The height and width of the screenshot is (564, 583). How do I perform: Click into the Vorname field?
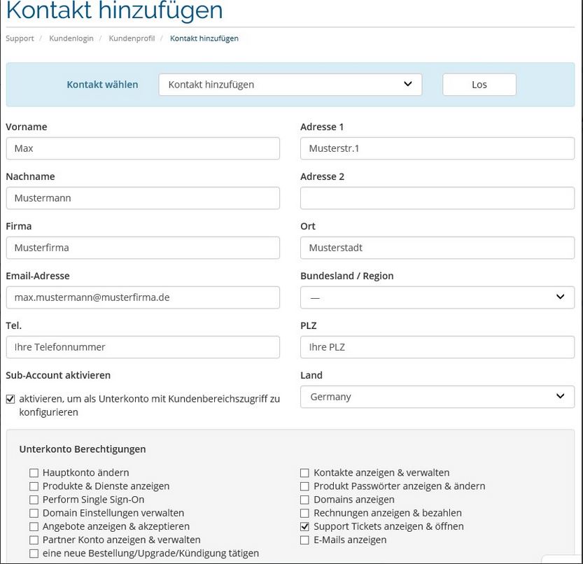pyautogui.click(x=143, y=148)
